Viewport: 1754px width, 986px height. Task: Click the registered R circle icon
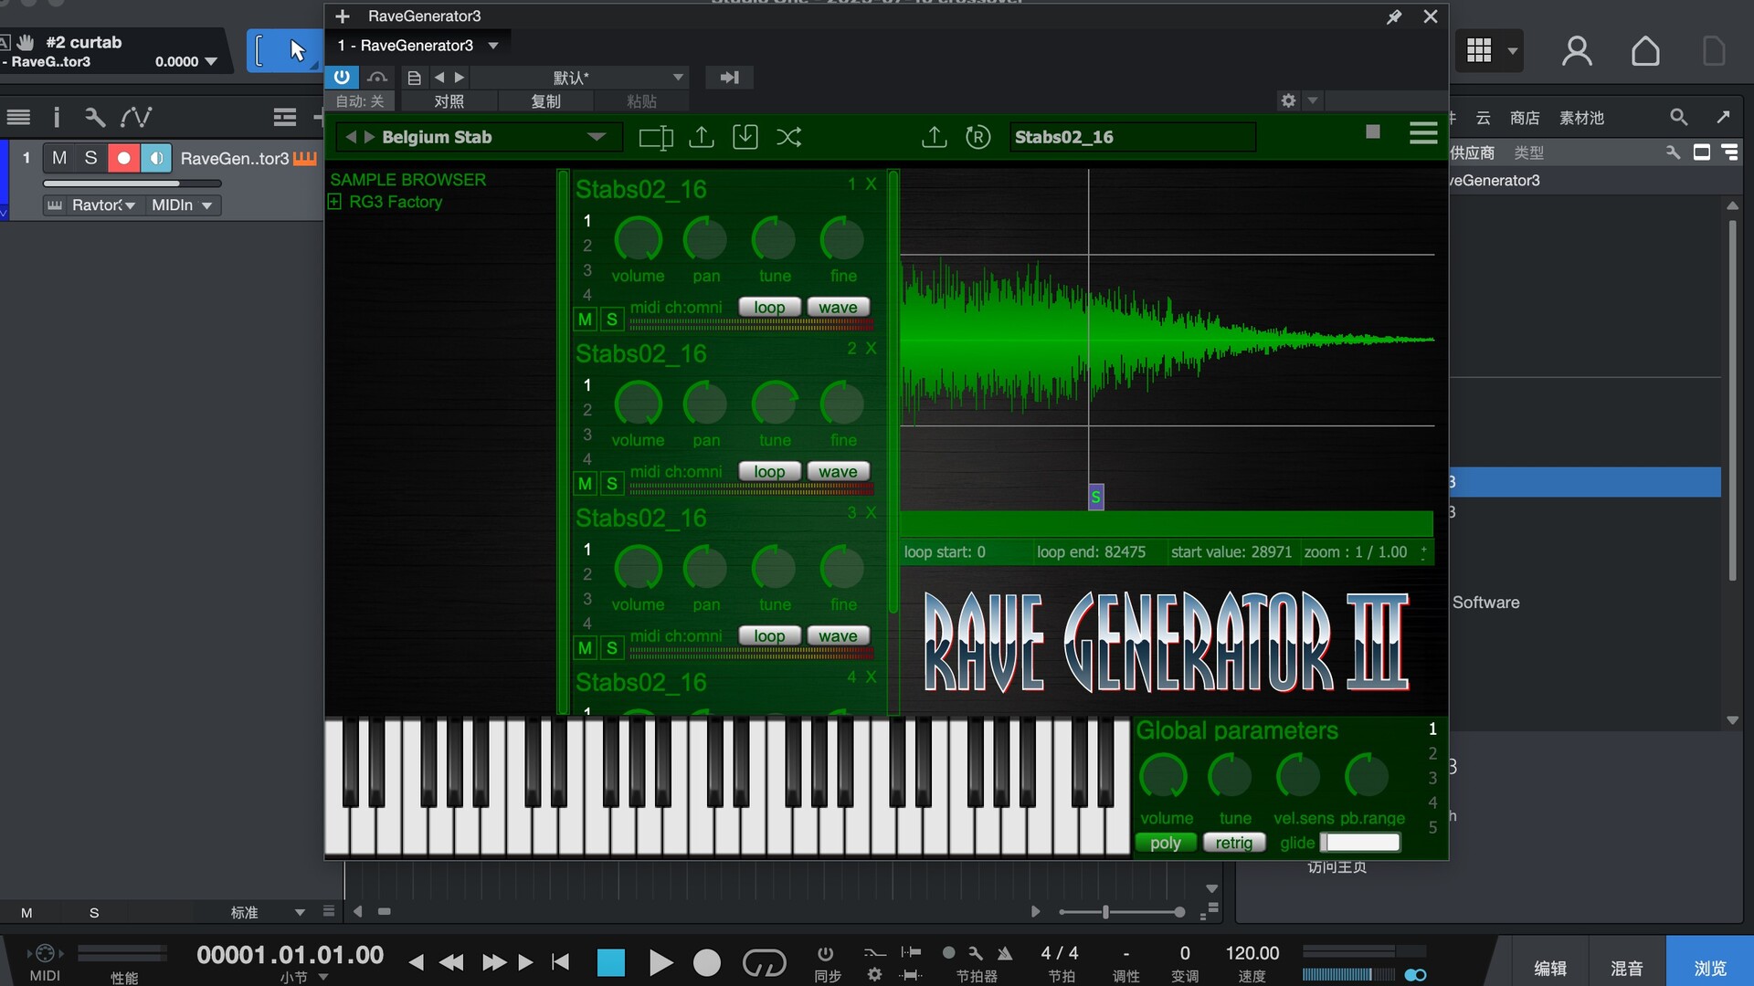(x=978, y=137)
